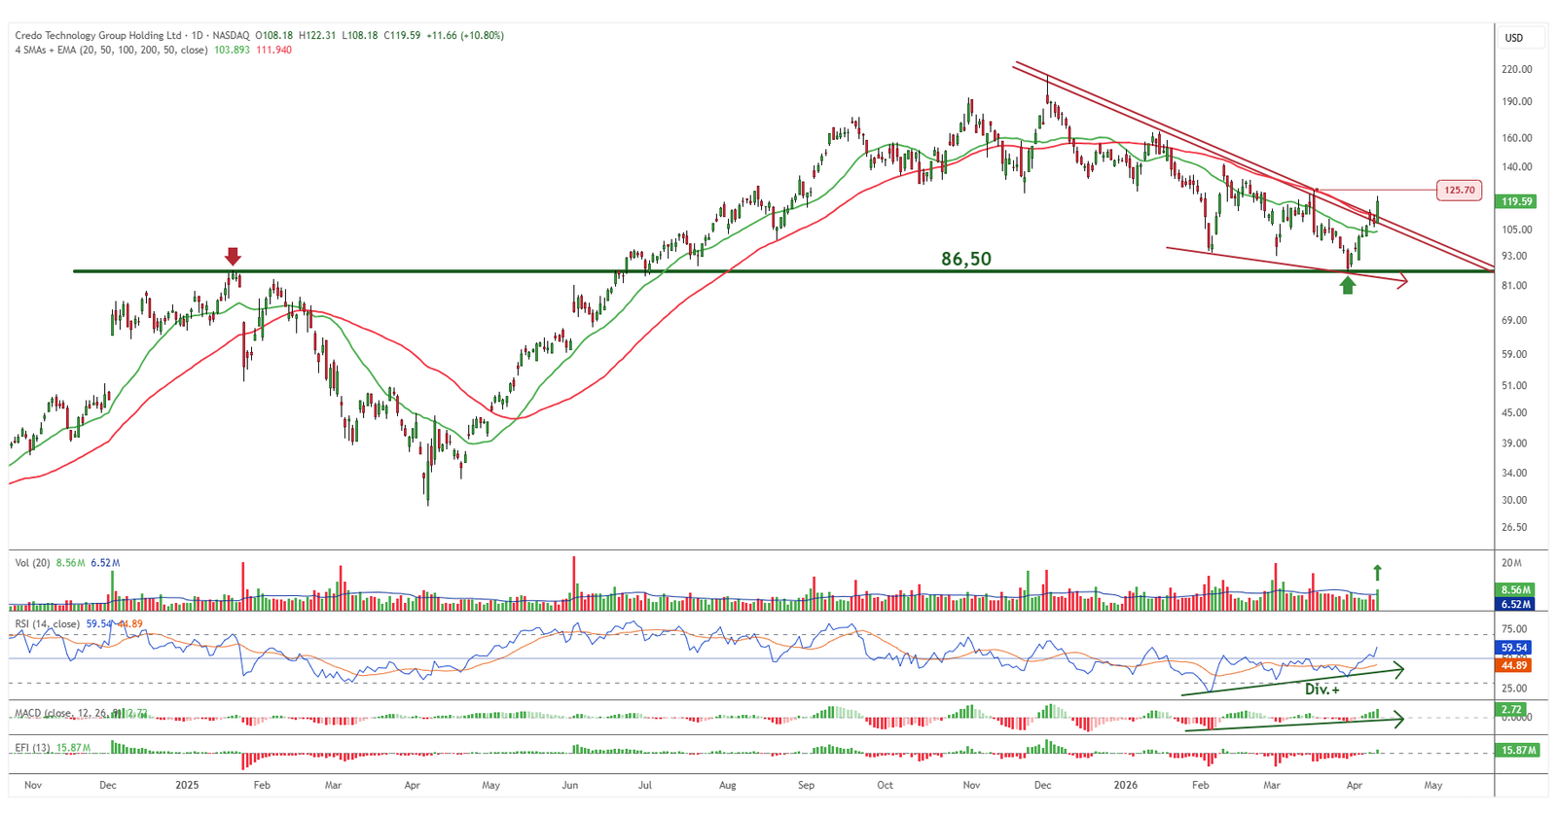The width and height of the screenshot is (1557, 814).
Task: Select the Vol (20) indicator legend
Action: coord(33,563)
